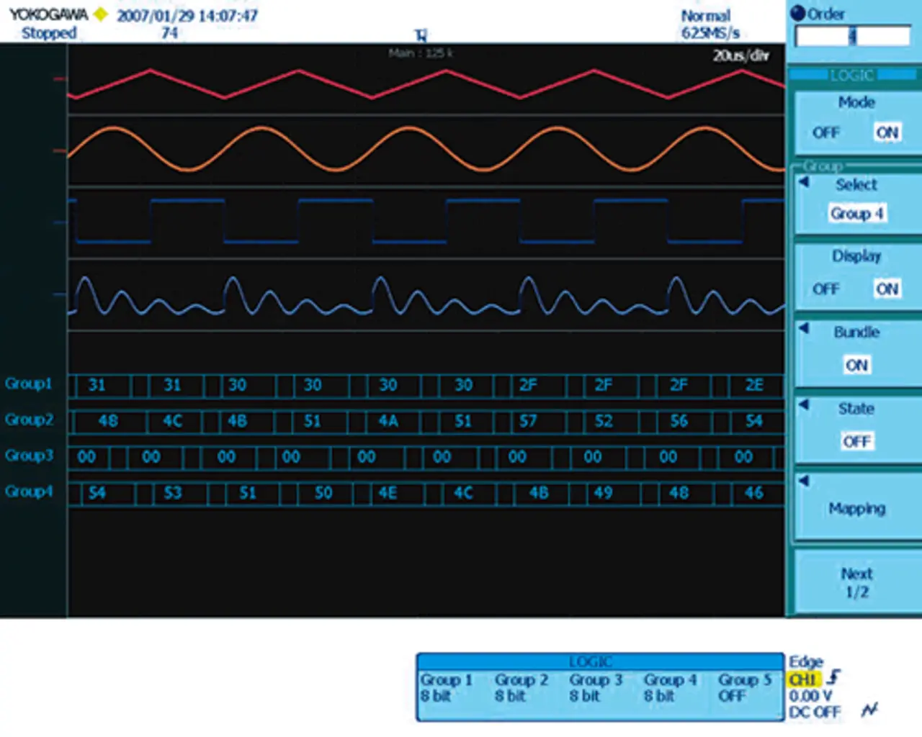Click the Order value input field
The height and width of the screenshot is (737, 922).
853,37
